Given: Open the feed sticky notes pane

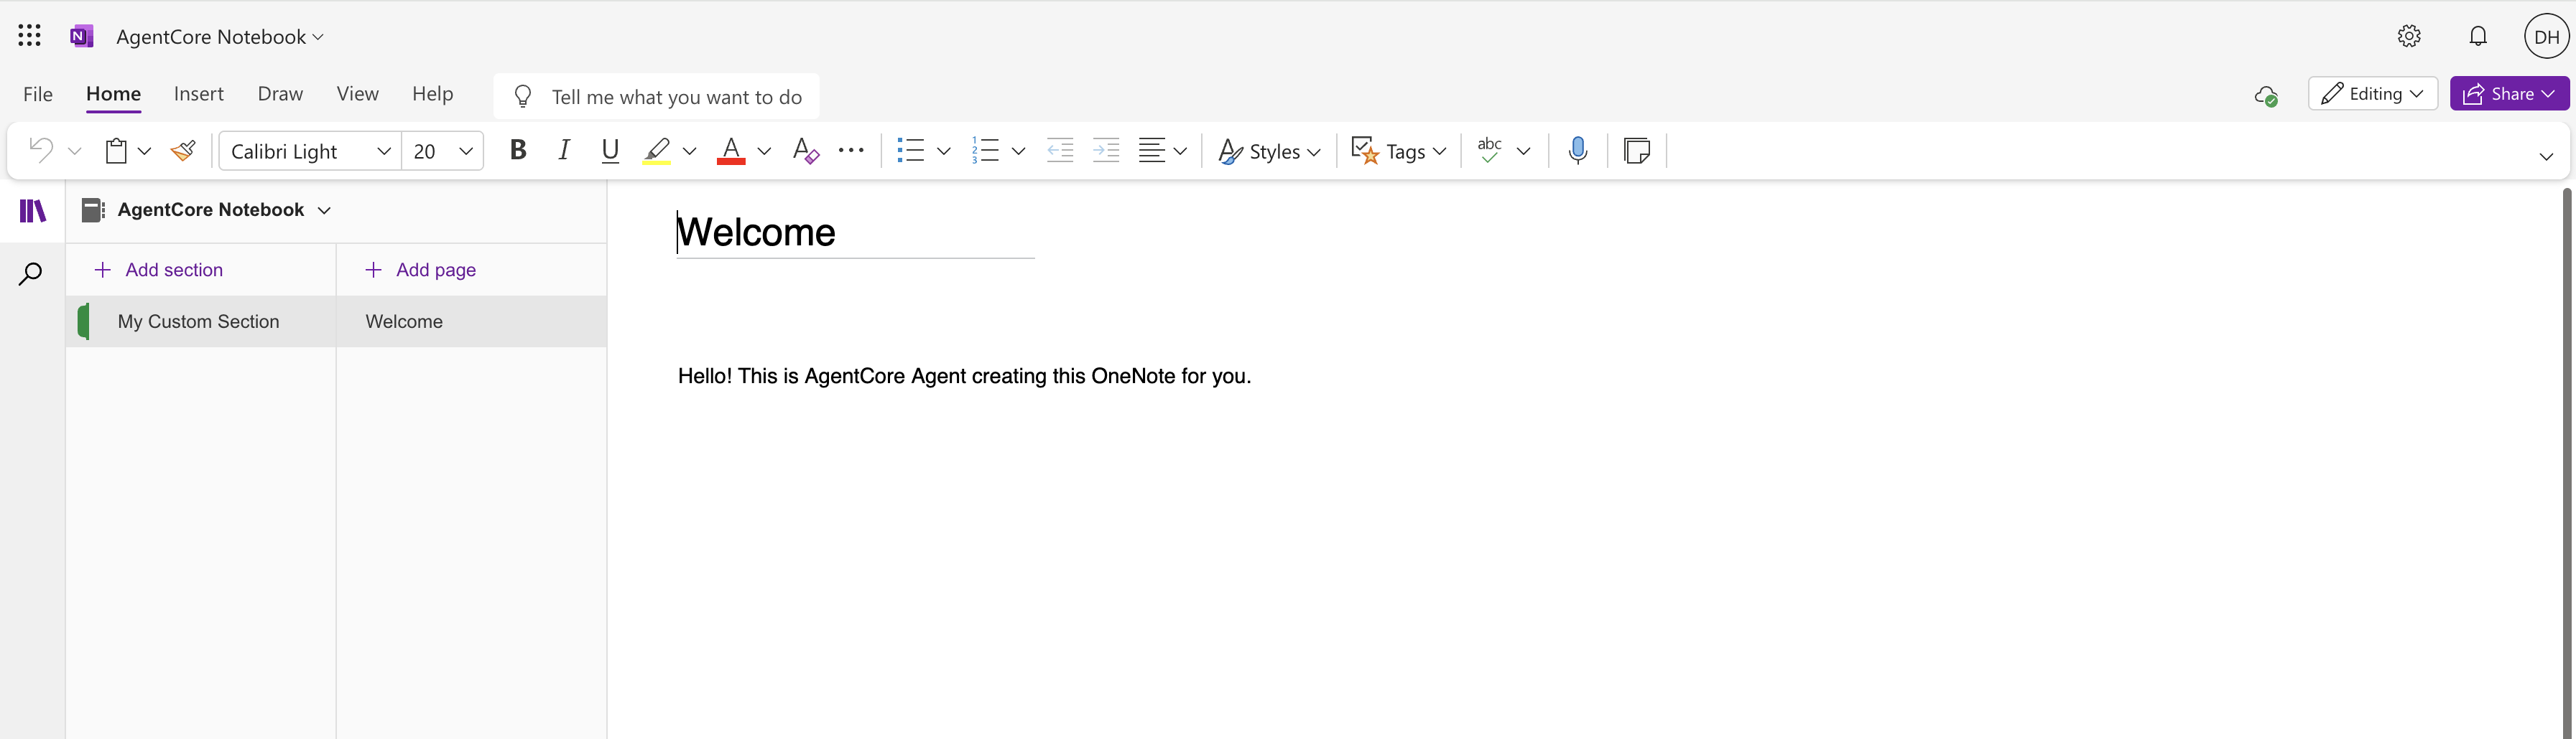Looking at the screenshot, I should pos(1637,151).
